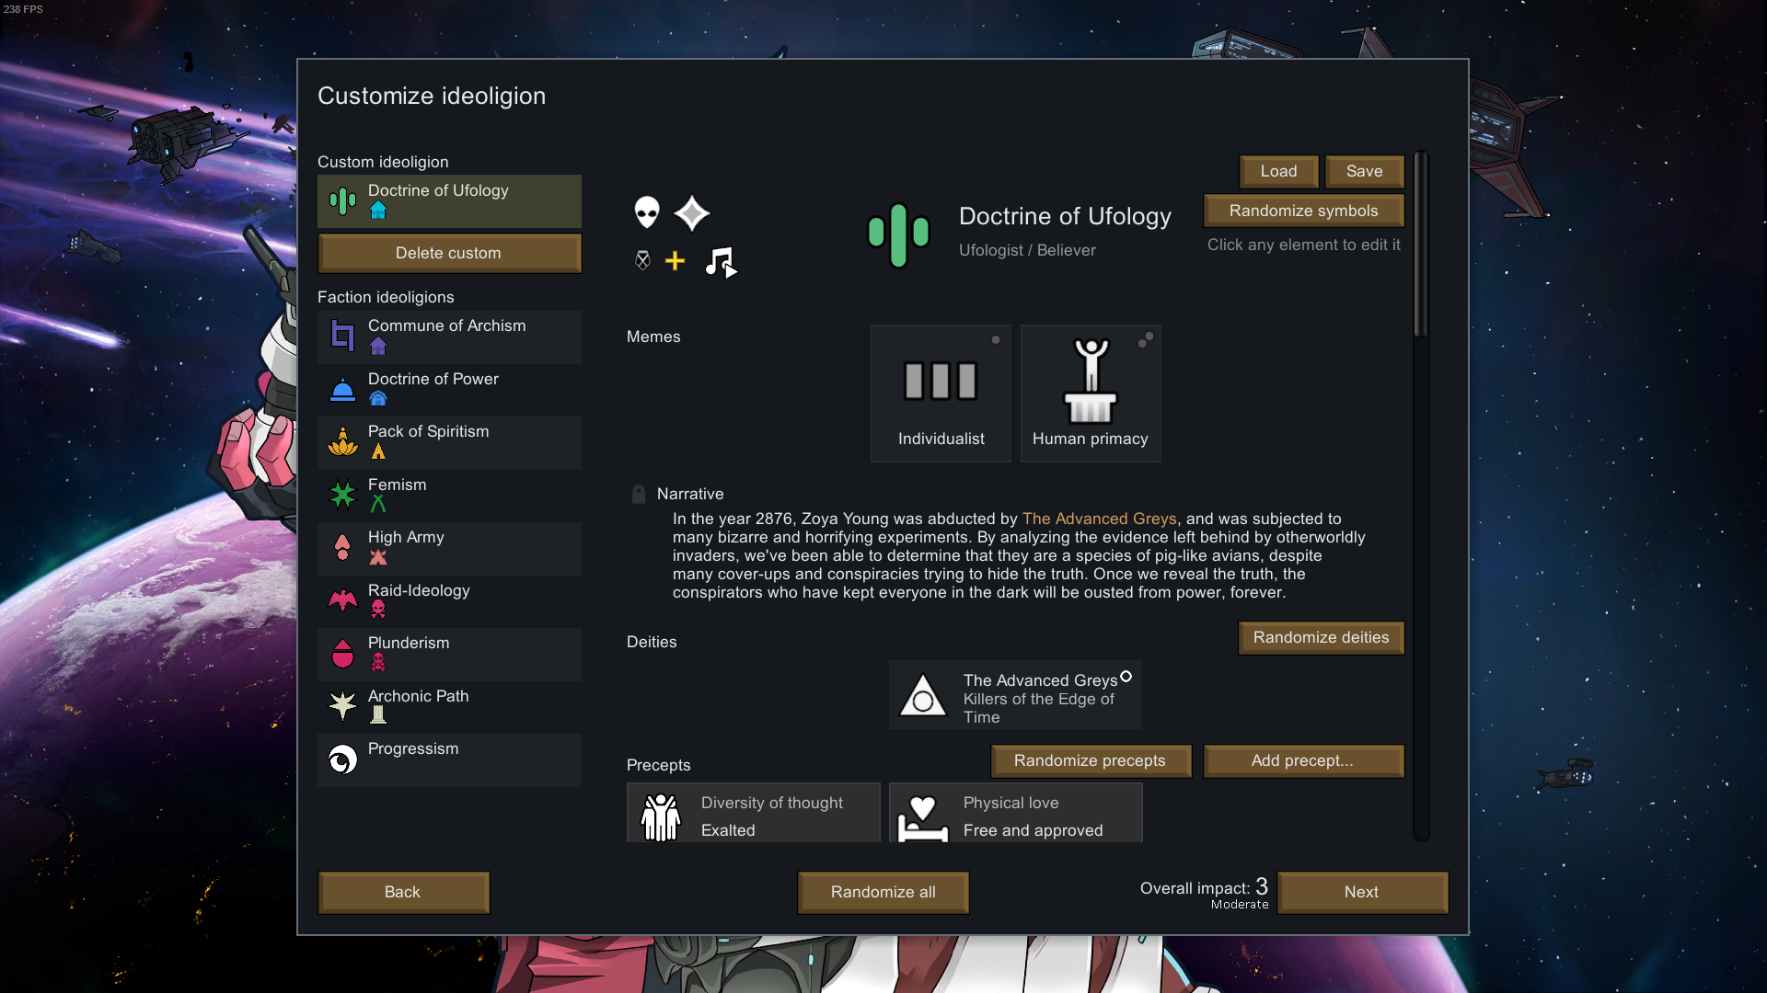Click the deity gender symbol next to Greys
Screen dimensions: 1767x993
(1126, 677)
